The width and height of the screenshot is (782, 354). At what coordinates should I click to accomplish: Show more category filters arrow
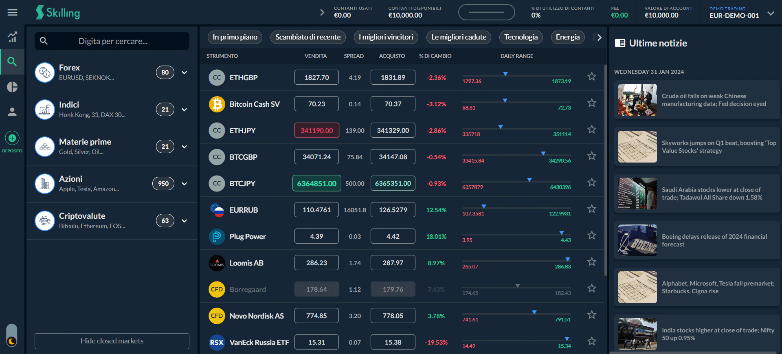tap(599, 37)
